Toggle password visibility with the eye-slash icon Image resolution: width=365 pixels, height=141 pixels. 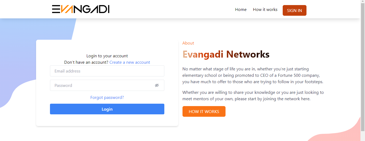(157, 85)
